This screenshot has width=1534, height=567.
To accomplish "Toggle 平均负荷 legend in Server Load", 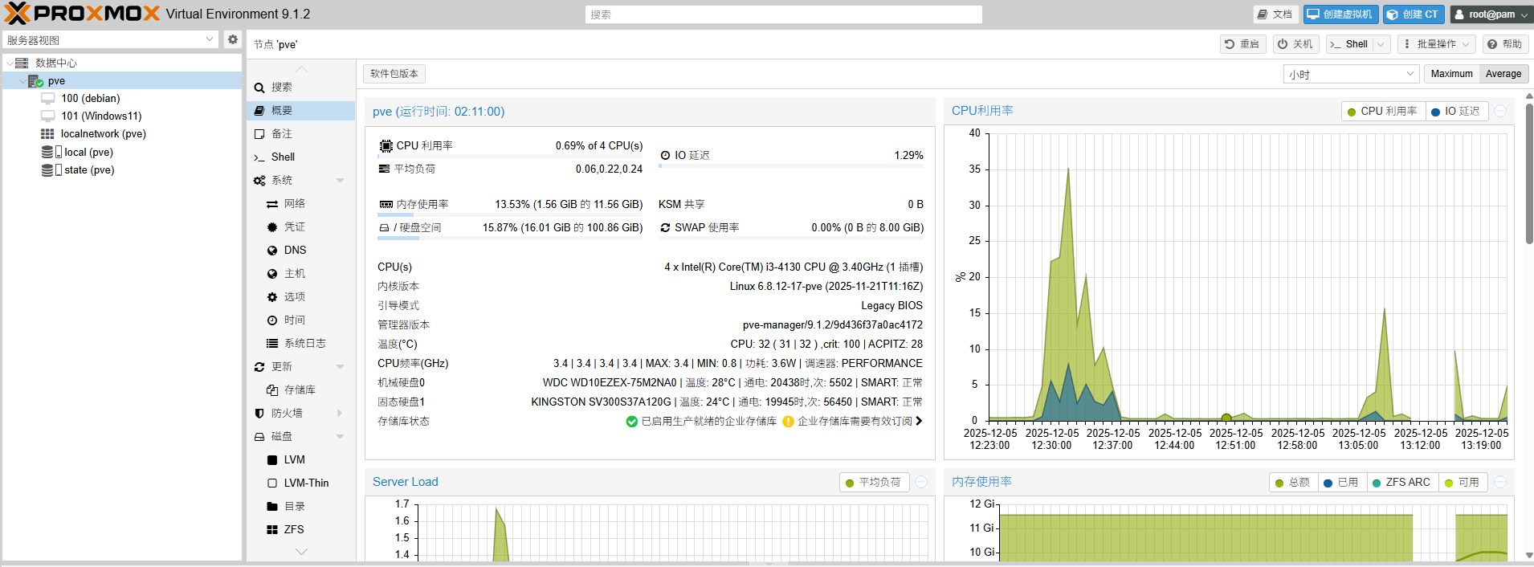I will pyautogui.click(x=874, y=482).
